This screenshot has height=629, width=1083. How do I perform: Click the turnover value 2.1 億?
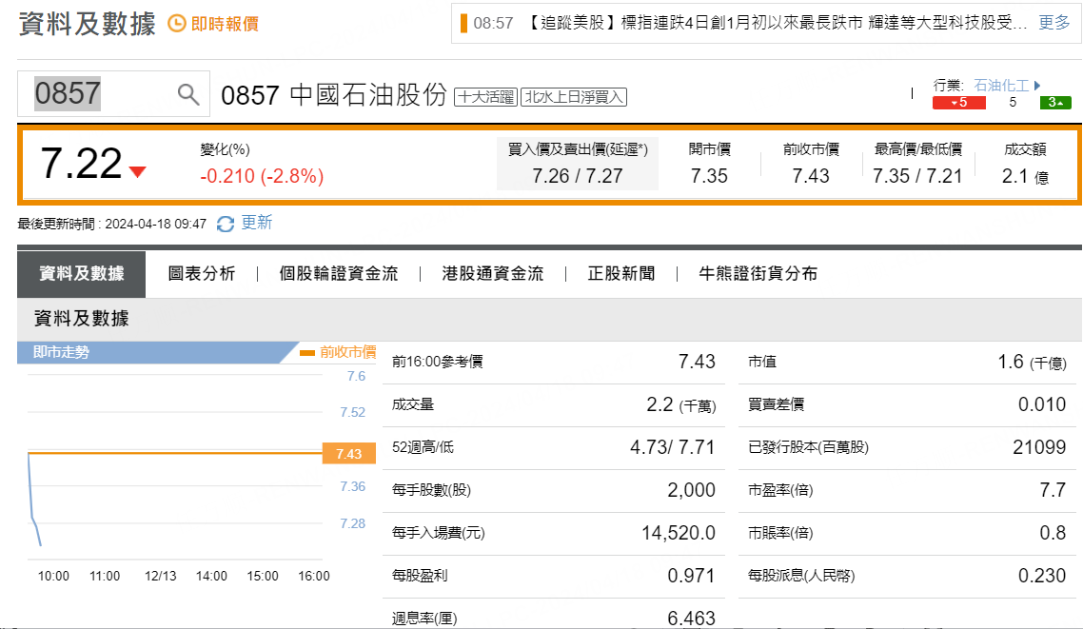tap(1026, 177)
